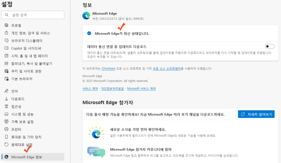Click the browser display palette icon
The width and height of the screenshot is (281, 163).
(6, 40)
